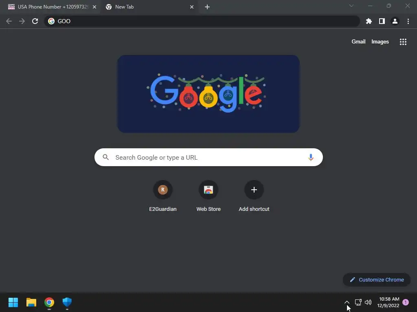Open File Explorer from the taskbar
The width and height of the screenshot is (417, 312).
point(31,302)
